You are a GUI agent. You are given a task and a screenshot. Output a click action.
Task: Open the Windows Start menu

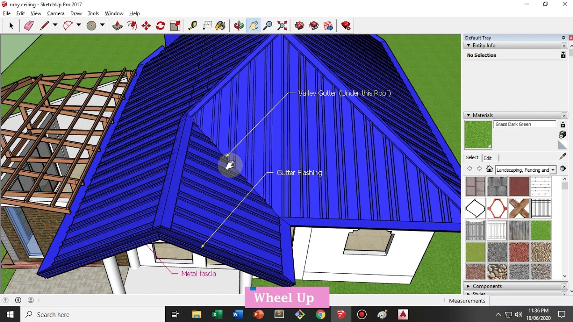[10, 314]
